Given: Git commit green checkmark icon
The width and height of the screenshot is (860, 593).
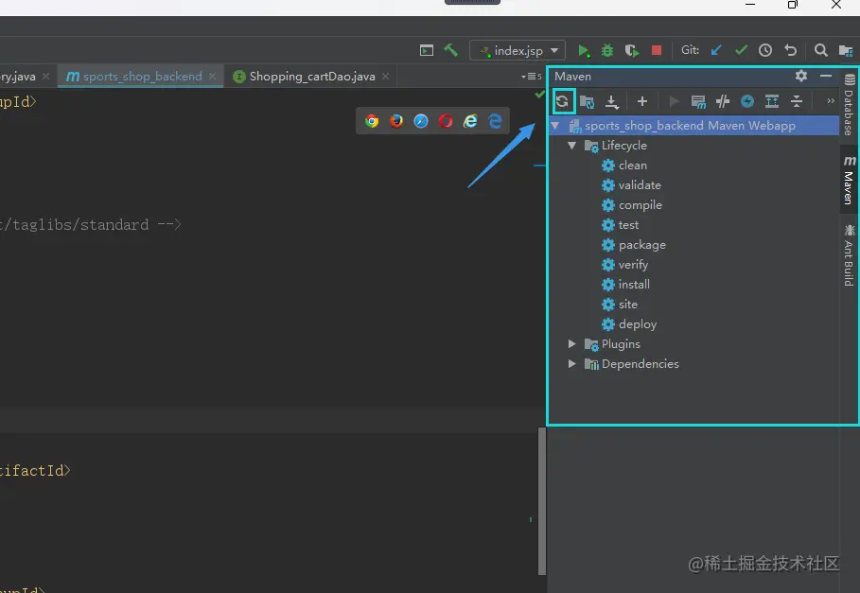Looking at the screenshot, I should pos(741,50).
